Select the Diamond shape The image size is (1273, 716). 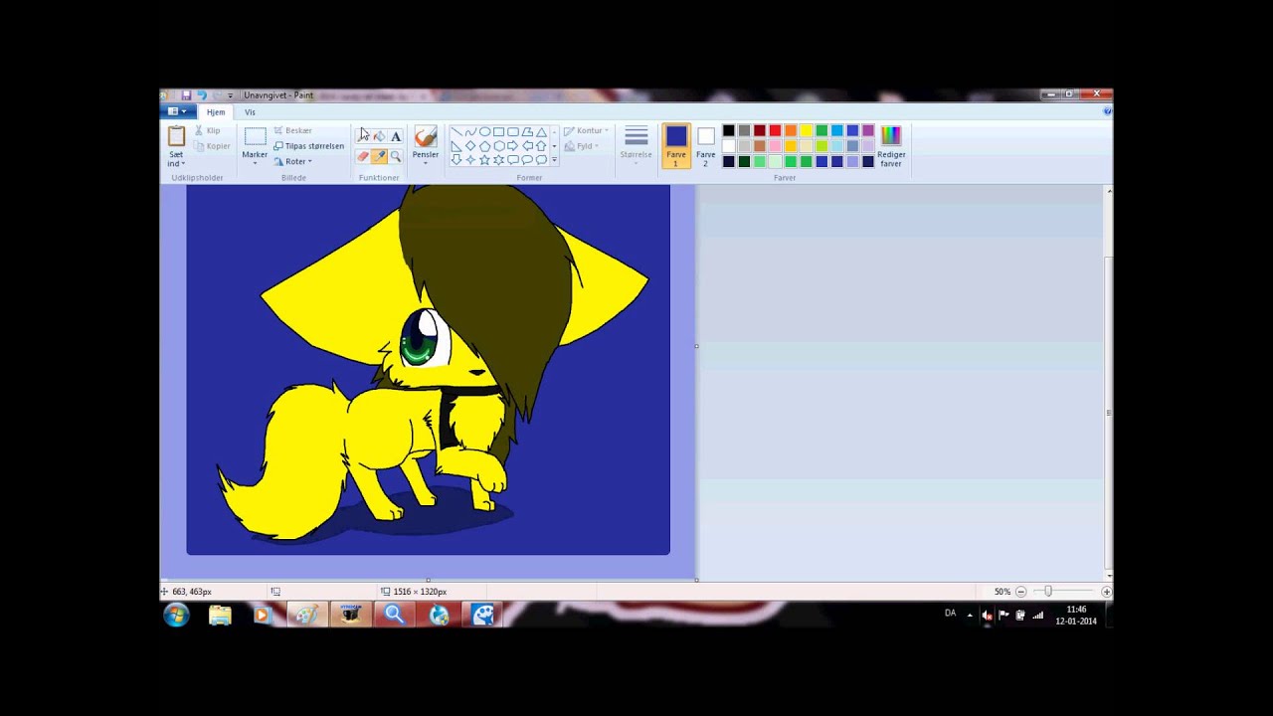[x=470, y=146]
